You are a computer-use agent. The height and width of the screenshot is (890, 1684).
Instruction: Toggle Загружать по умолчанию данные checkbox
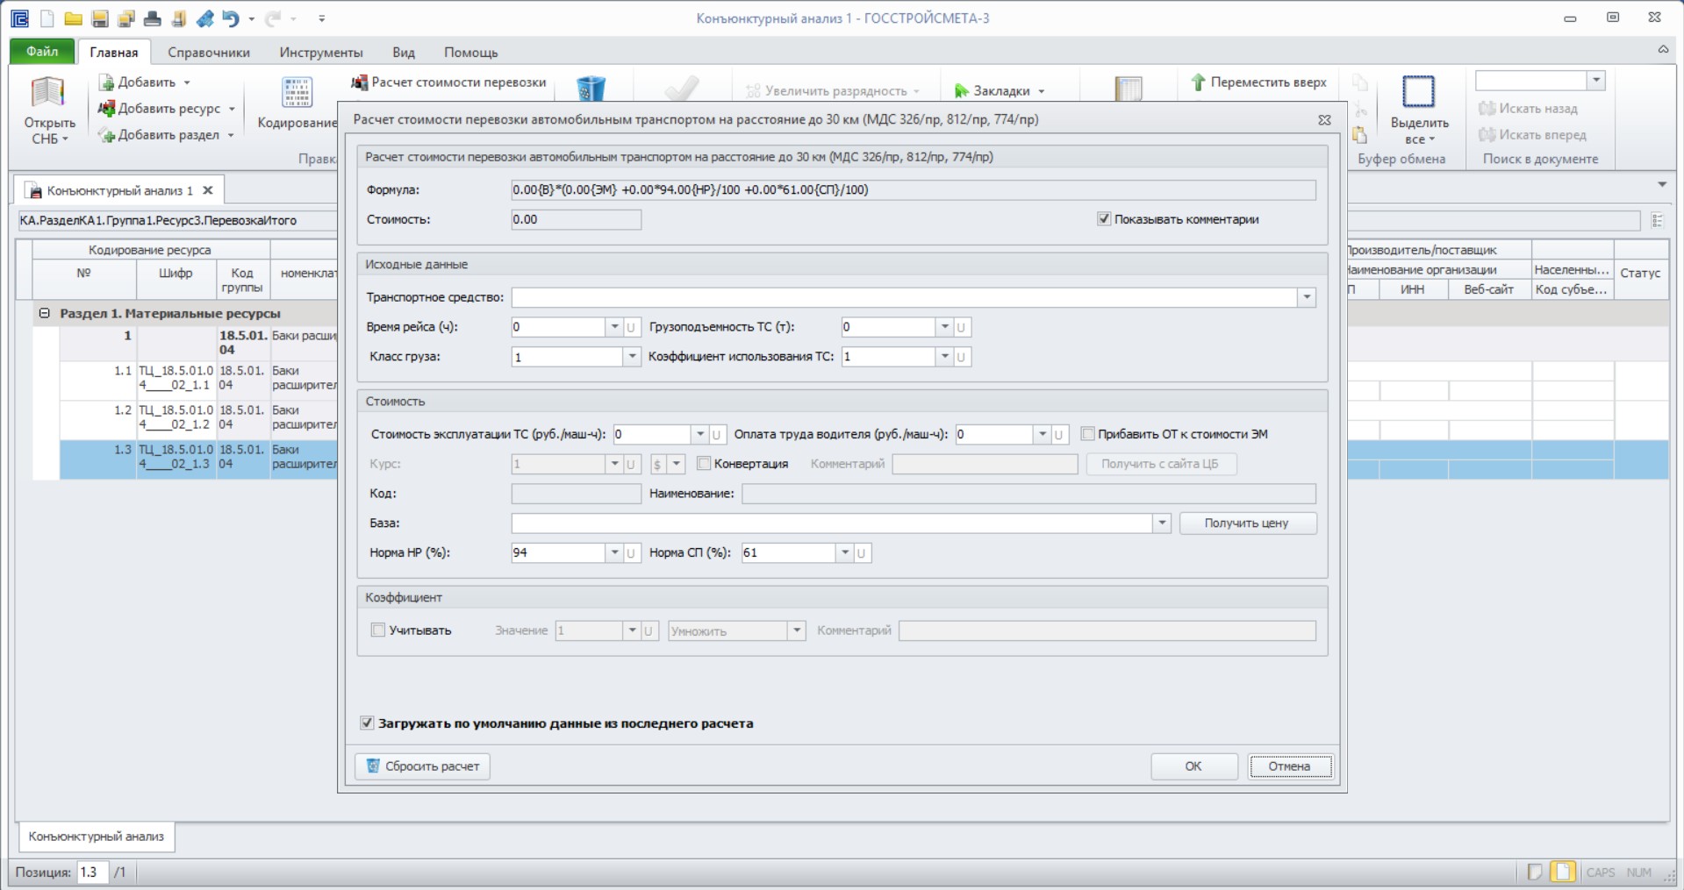click(367, 723)
